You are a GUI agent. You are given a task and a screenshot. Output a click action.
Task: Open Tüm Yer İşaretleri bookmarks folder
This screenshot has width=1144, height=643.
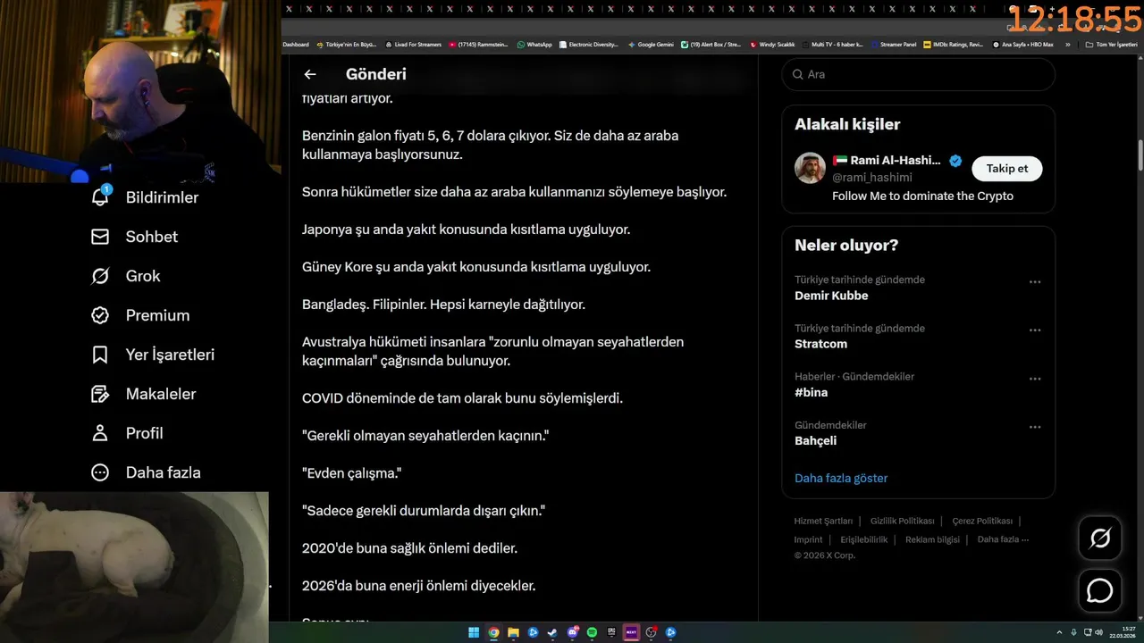1111,44
